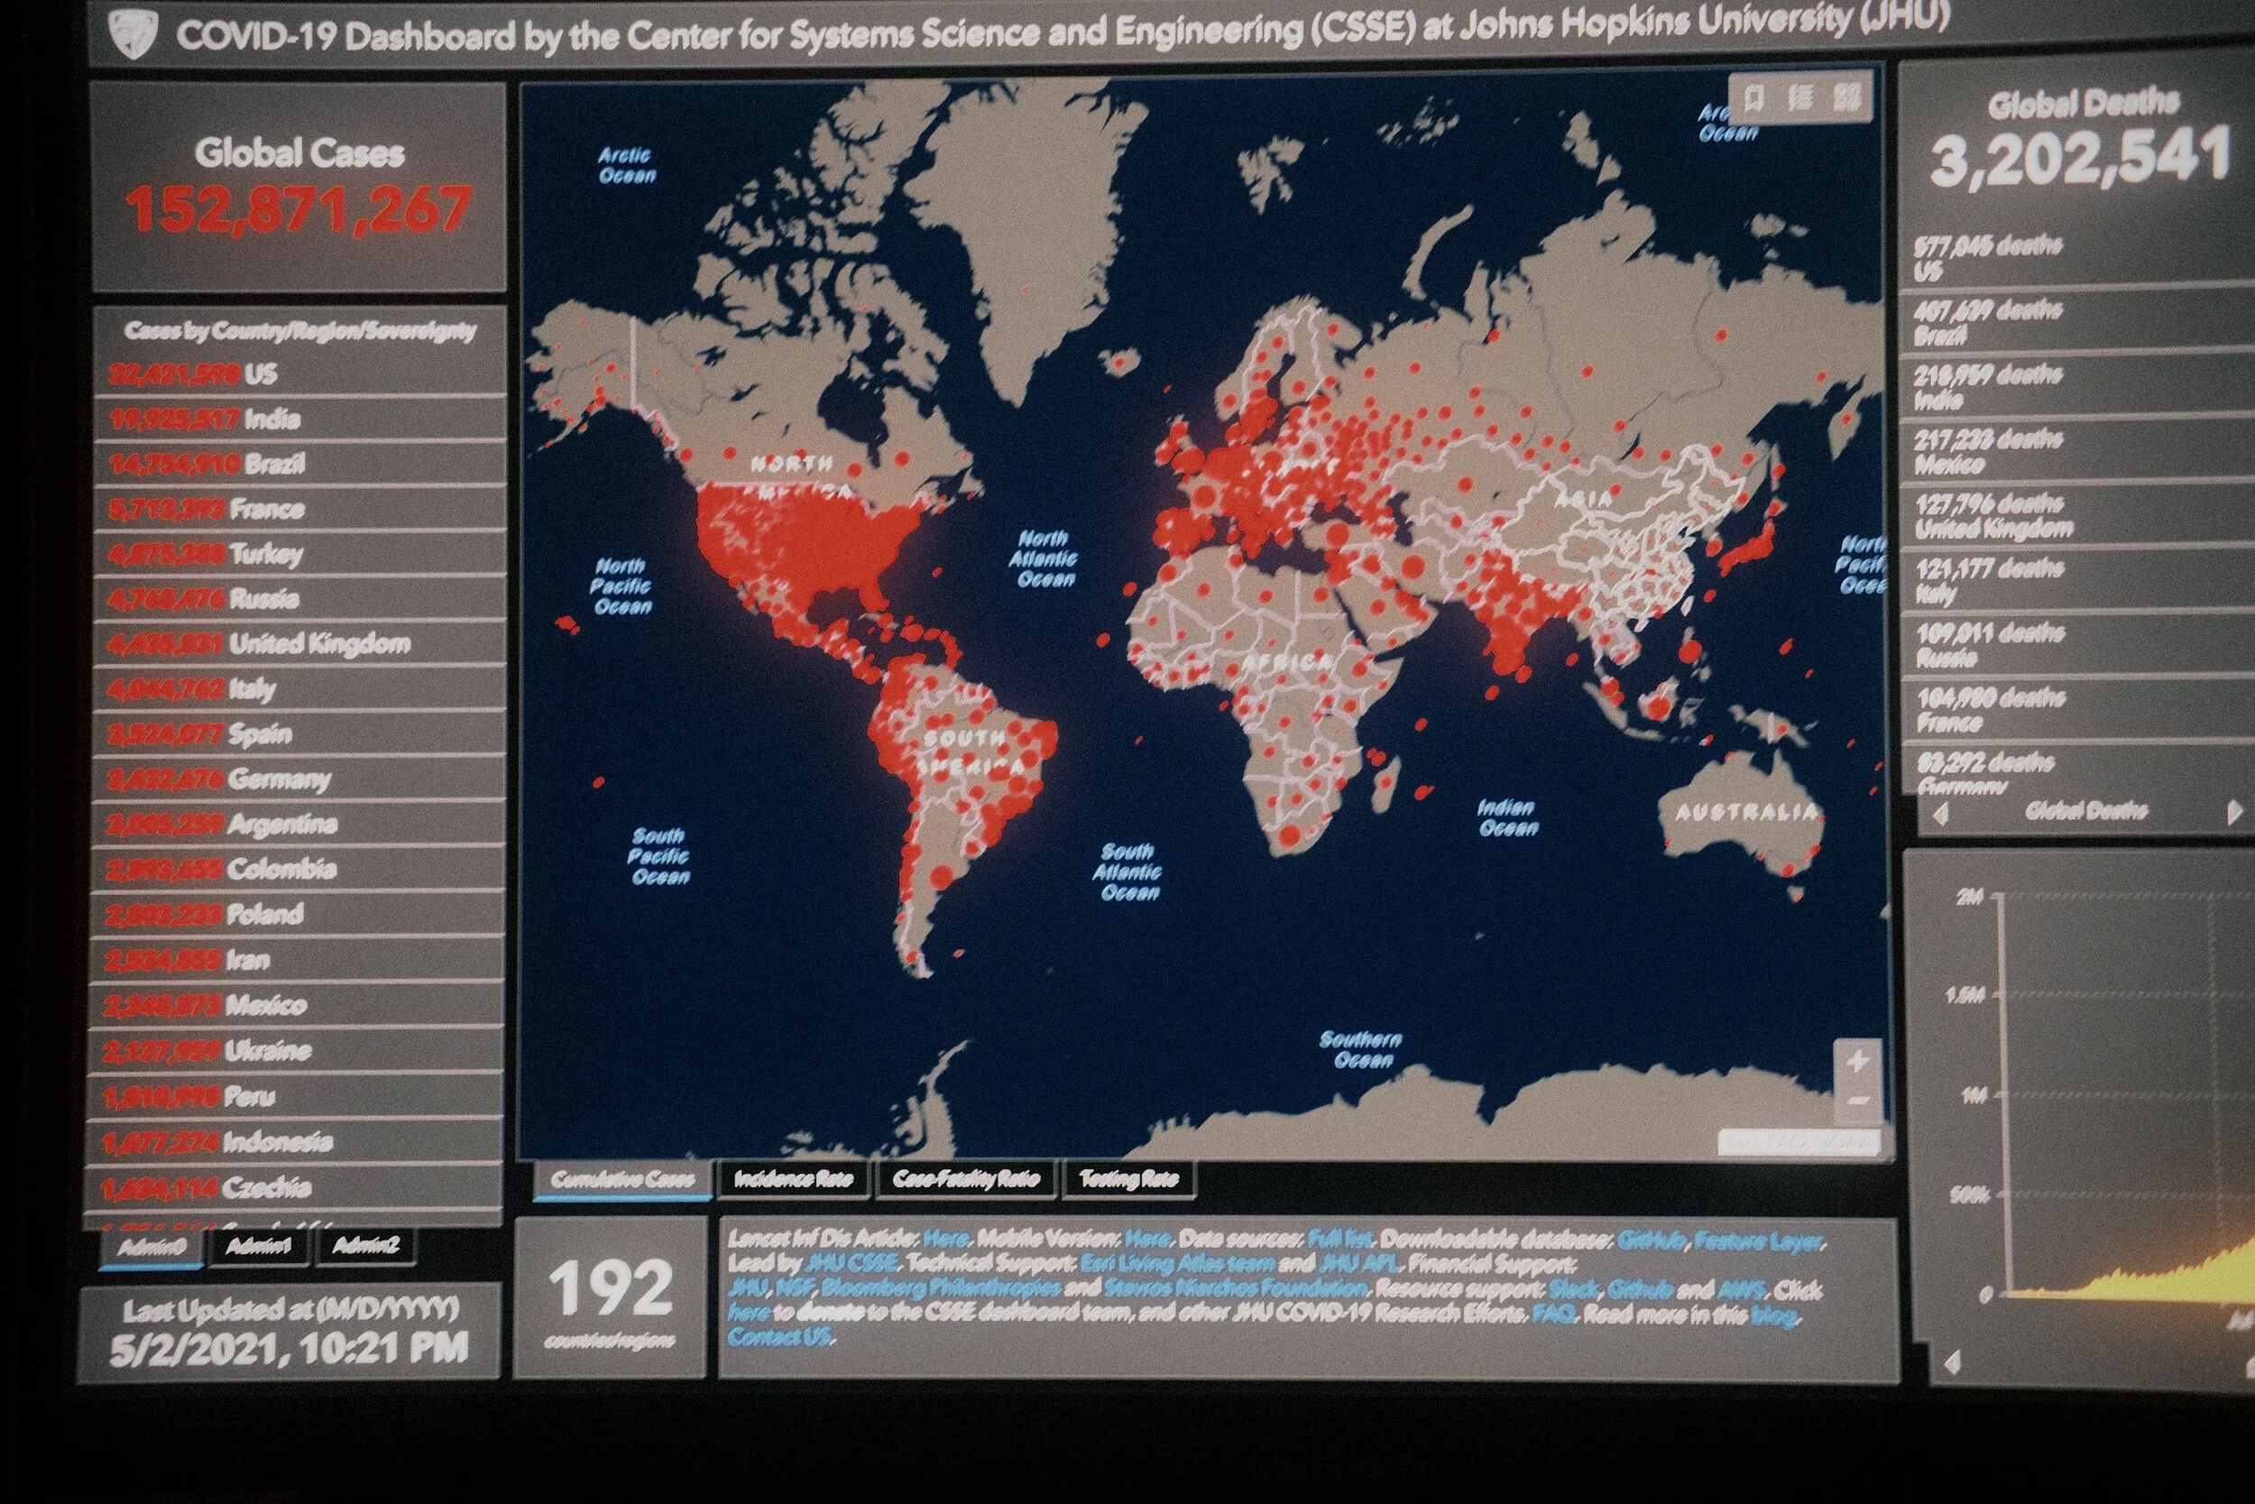Switch list to Admin1 level
2255x1504 pixels.
point(258,1247)
